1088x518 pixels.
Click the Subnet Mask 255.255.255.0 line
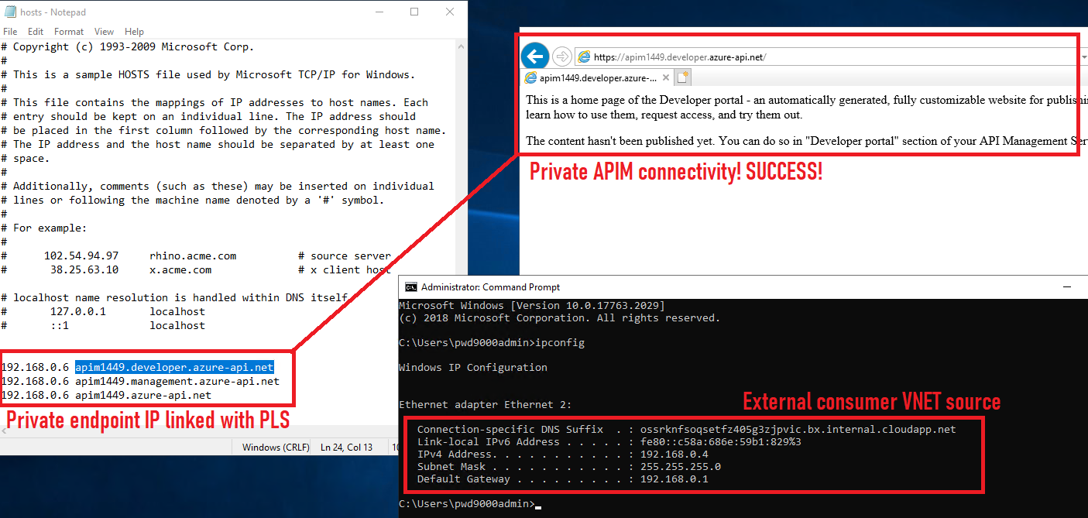coord(569,466)
